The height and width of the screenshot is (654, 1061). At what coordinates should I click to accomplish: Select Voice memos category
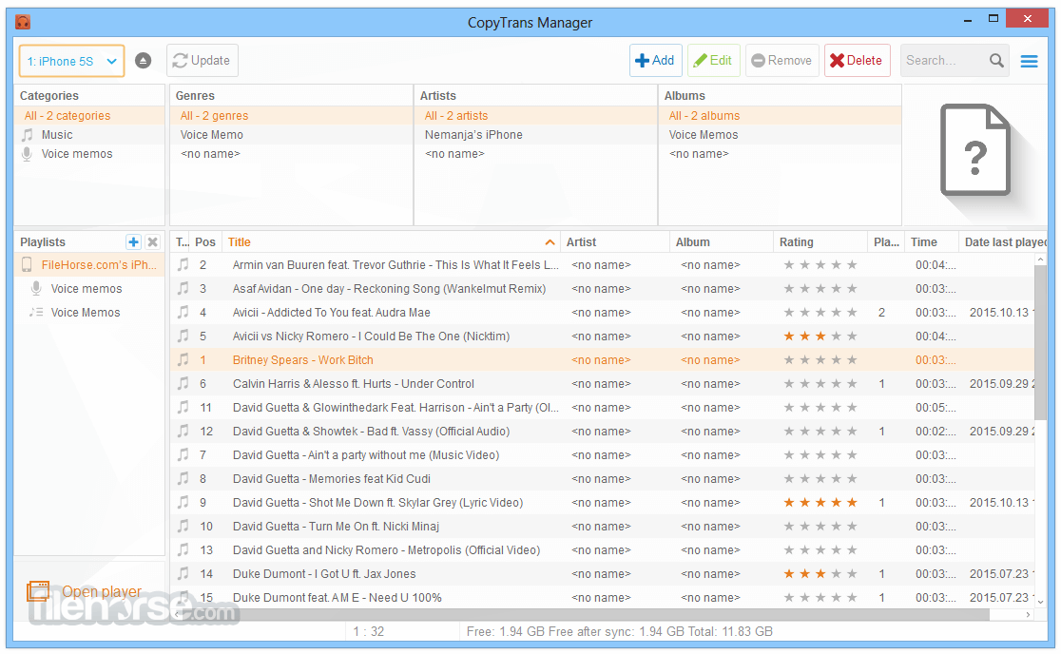coord(89,154)
